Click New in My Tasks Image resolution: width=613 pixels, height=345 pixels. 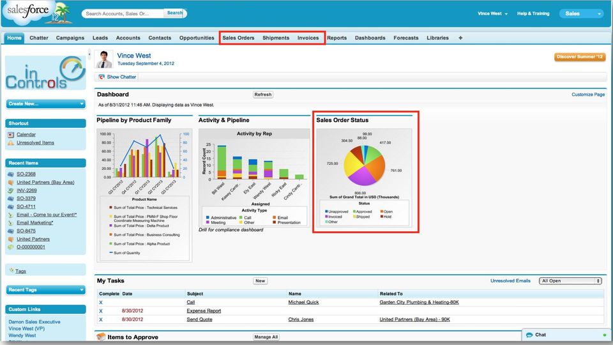point(261,281)
